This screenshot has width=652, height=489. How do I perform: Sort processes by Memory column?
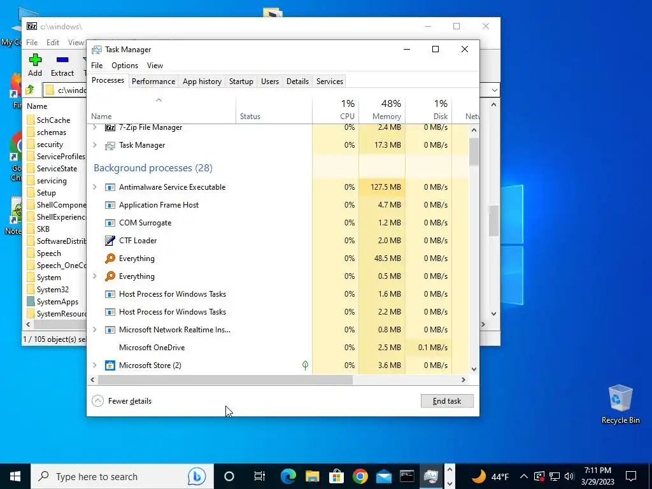coord(382,110)
